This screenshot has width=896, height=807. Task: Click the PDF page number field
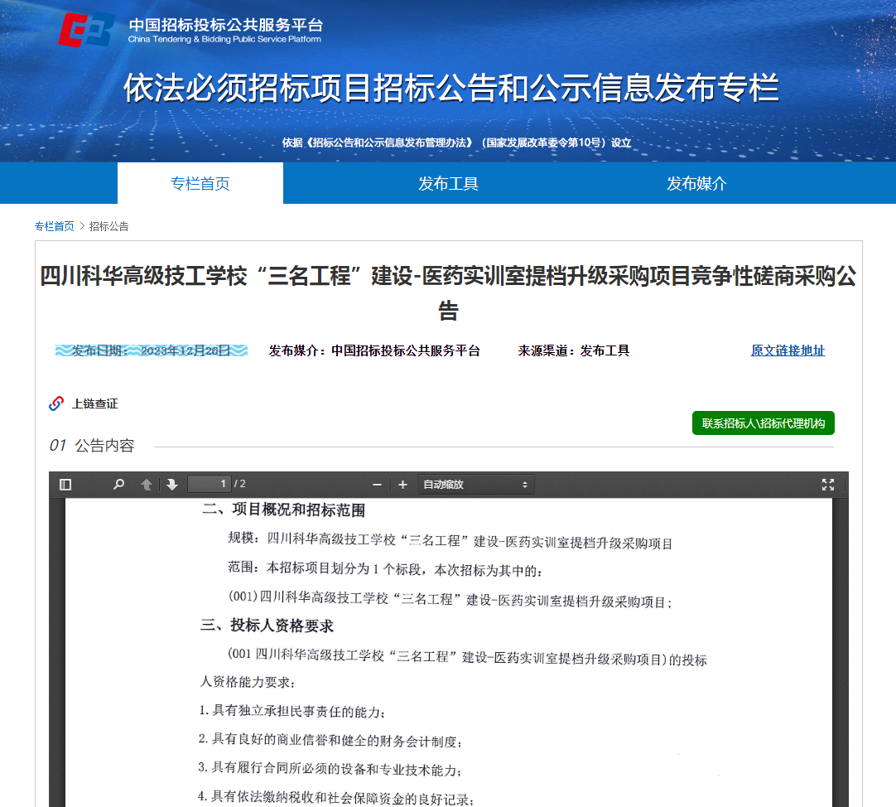tap(210, 484)
